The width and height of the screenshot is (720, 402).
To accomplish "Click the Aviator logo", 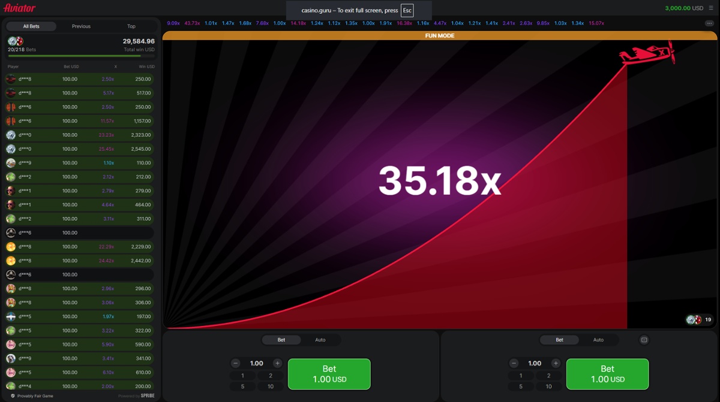I will click(x=20, y=8).
